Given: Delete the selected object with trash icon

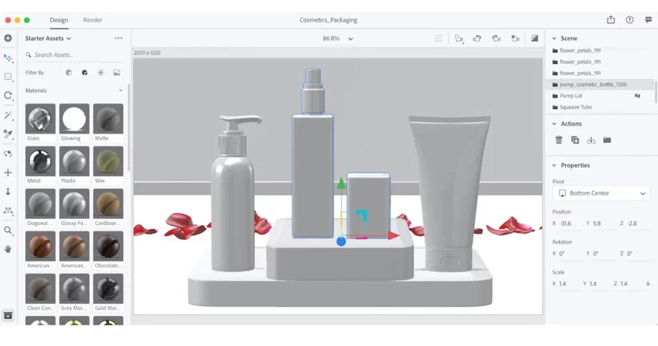Looking at the screenshot, I should [x=558, y=140].
